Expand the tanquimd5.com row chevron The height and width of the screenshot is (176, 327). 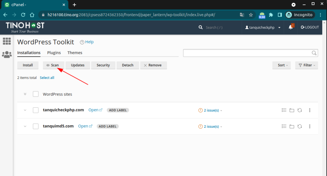coord(25,126)
